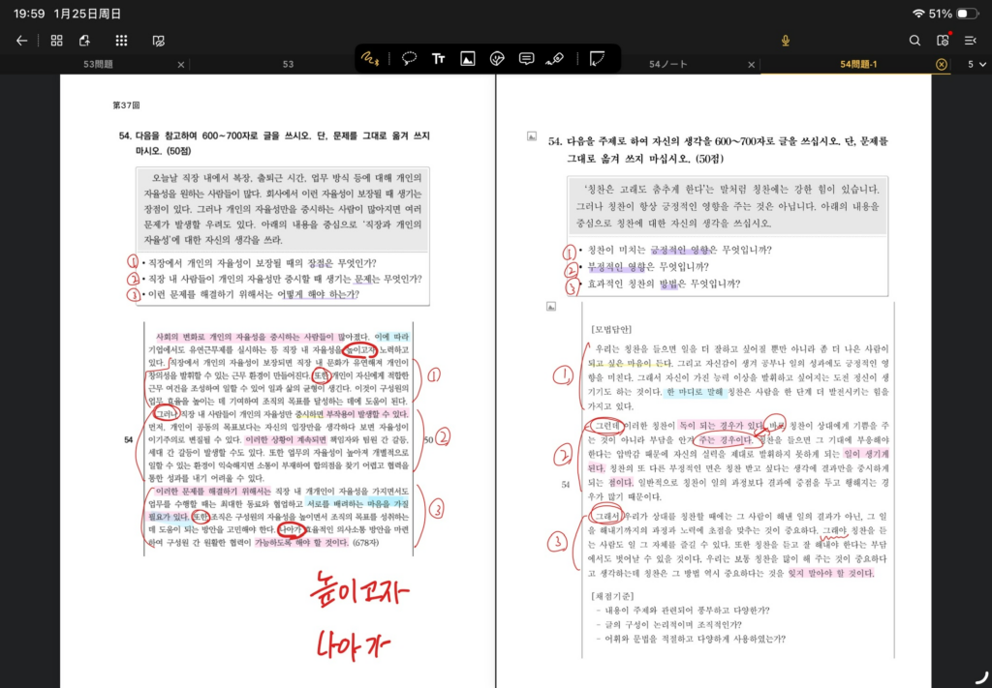Close the active 54問題-1 tab
992x688 pixels.
941,65
